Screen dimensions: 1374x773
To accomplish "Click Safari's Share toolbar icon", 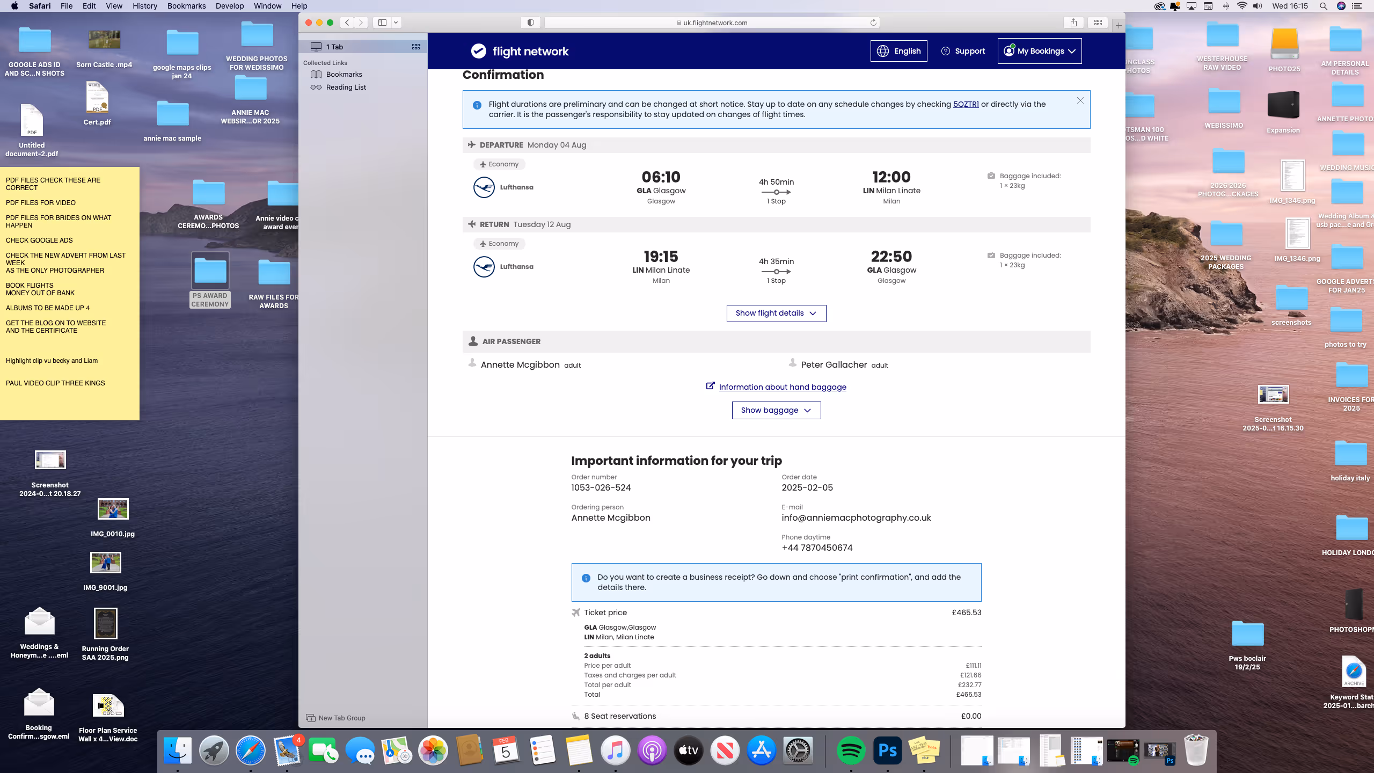I will point(1073,23).
